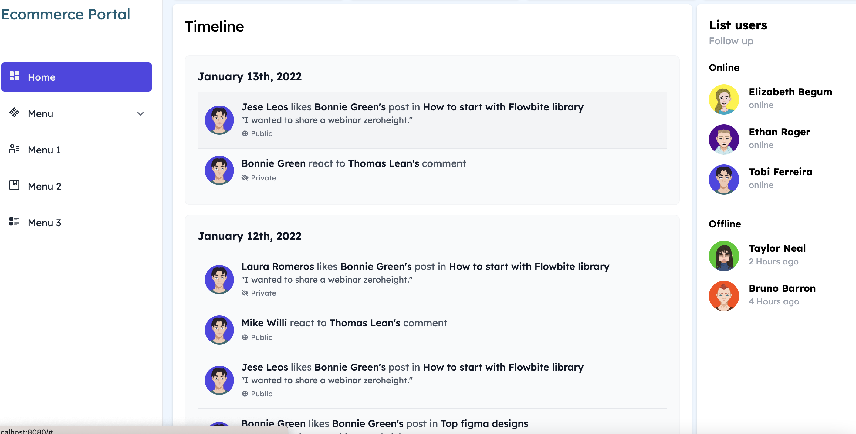856x434 pixels.
Task: Click avatar beside Mike Willi entry
Action: click(219, 330)
